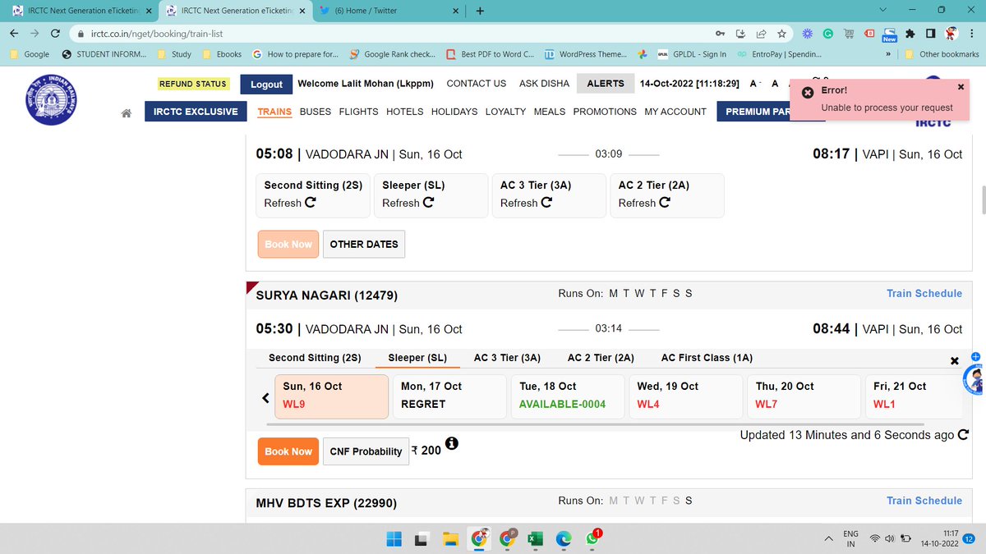Toggle the browser side panel
Image resolution: width=986 pixels, height=554 pixels.
[930, 34]
